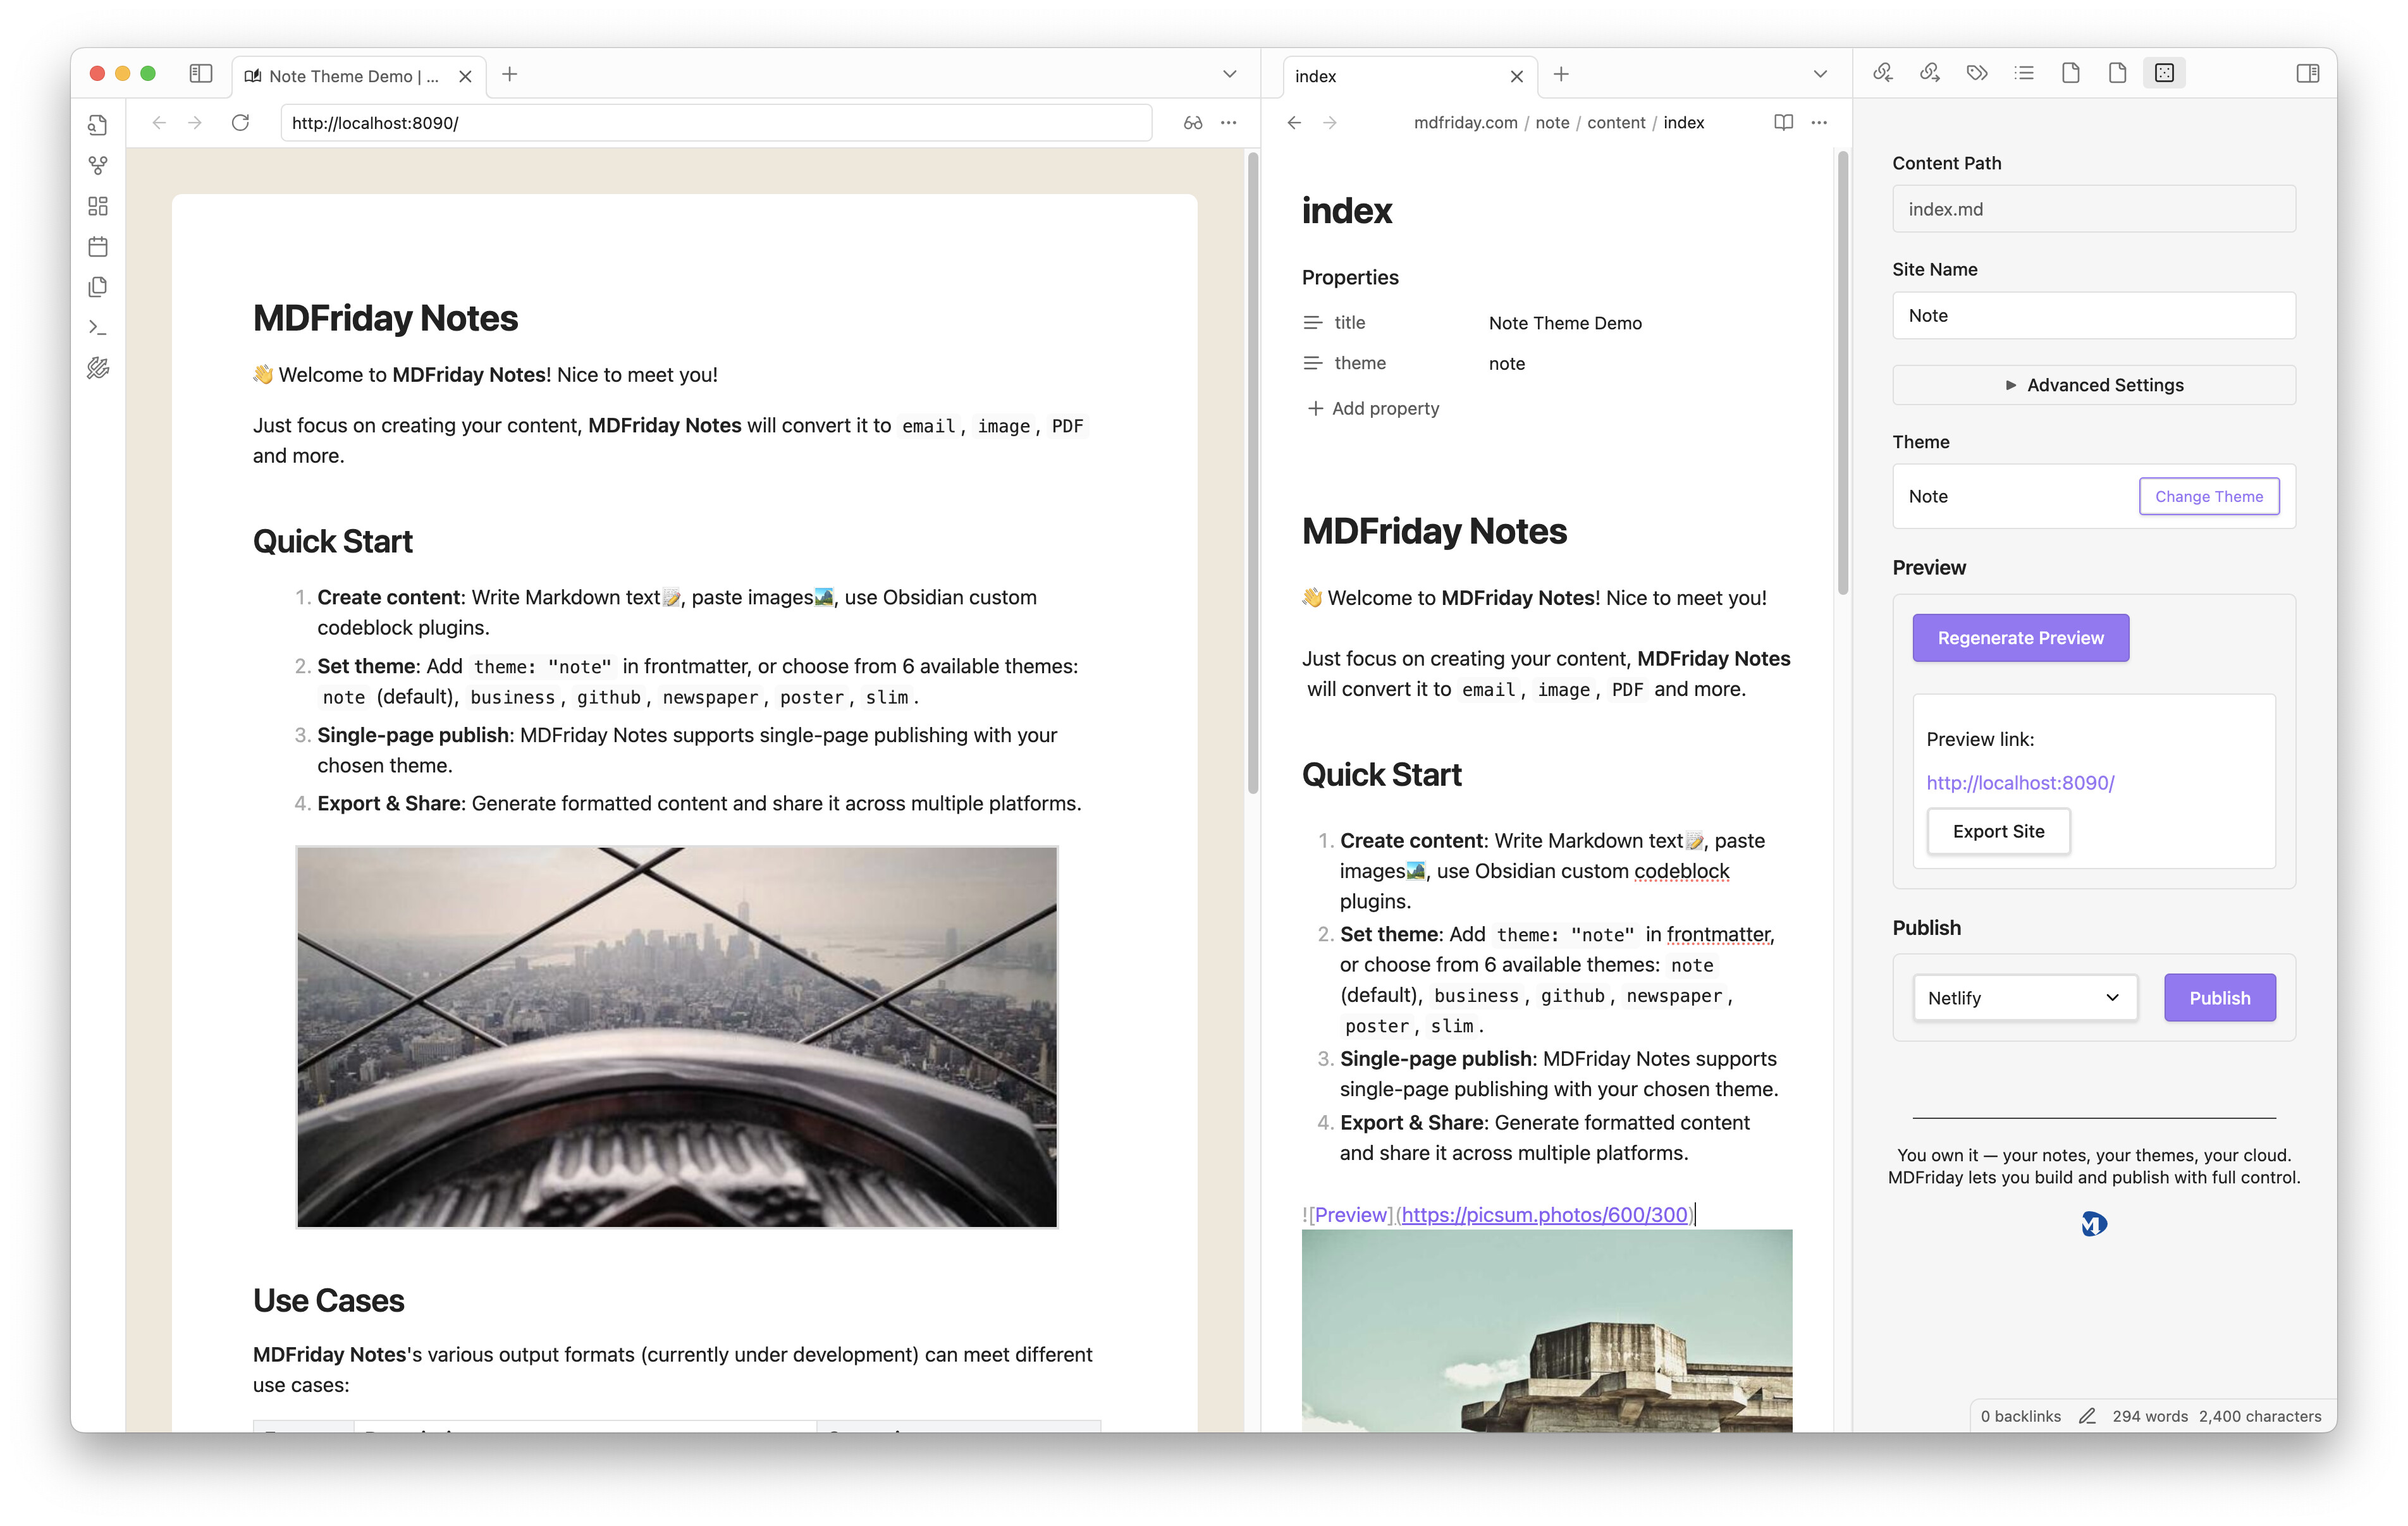Click Add property in the note
This screenshot has height=1526, width=2408.
click(x=1373, y=408)
